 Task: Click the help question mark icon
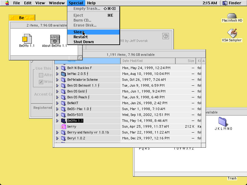[x=165, y=36]
